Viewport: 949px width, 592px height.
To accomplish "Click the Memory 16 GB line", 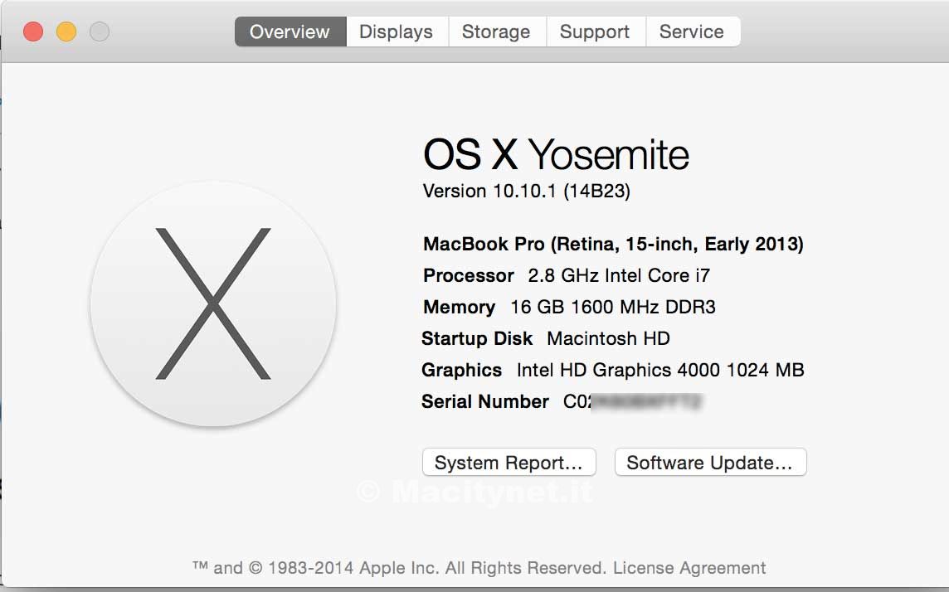I will pos(569,307).
